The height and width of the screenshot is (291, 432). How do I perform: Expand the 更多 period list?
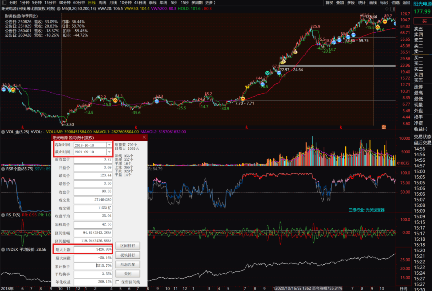(210, 2)
